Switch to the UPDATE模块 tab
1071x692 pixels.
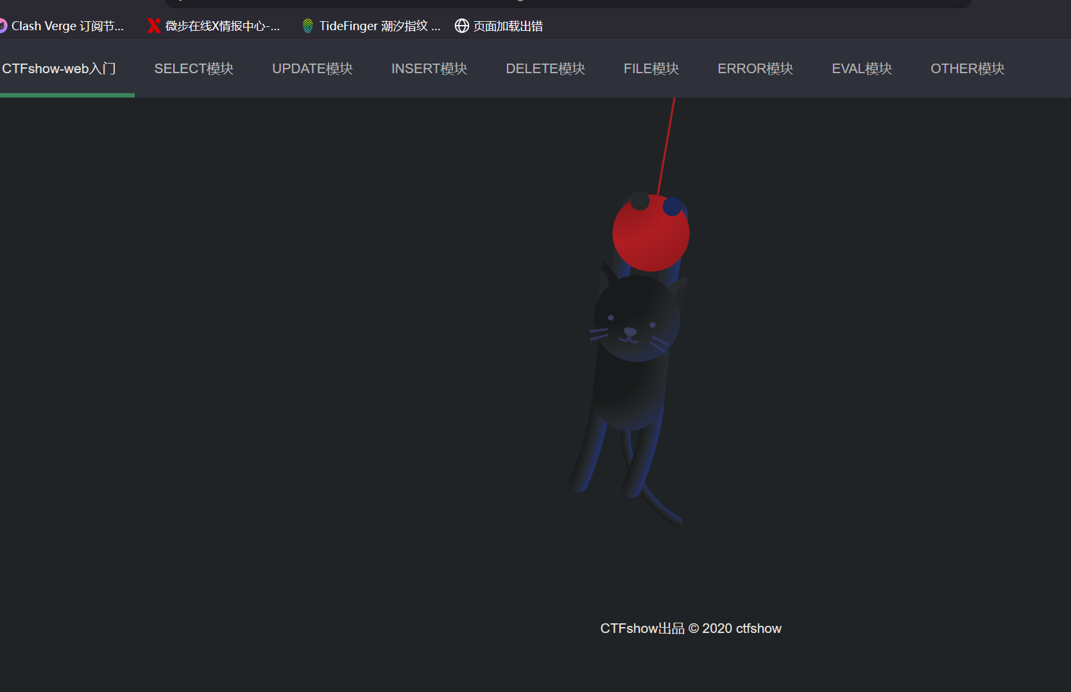point(313,69)
